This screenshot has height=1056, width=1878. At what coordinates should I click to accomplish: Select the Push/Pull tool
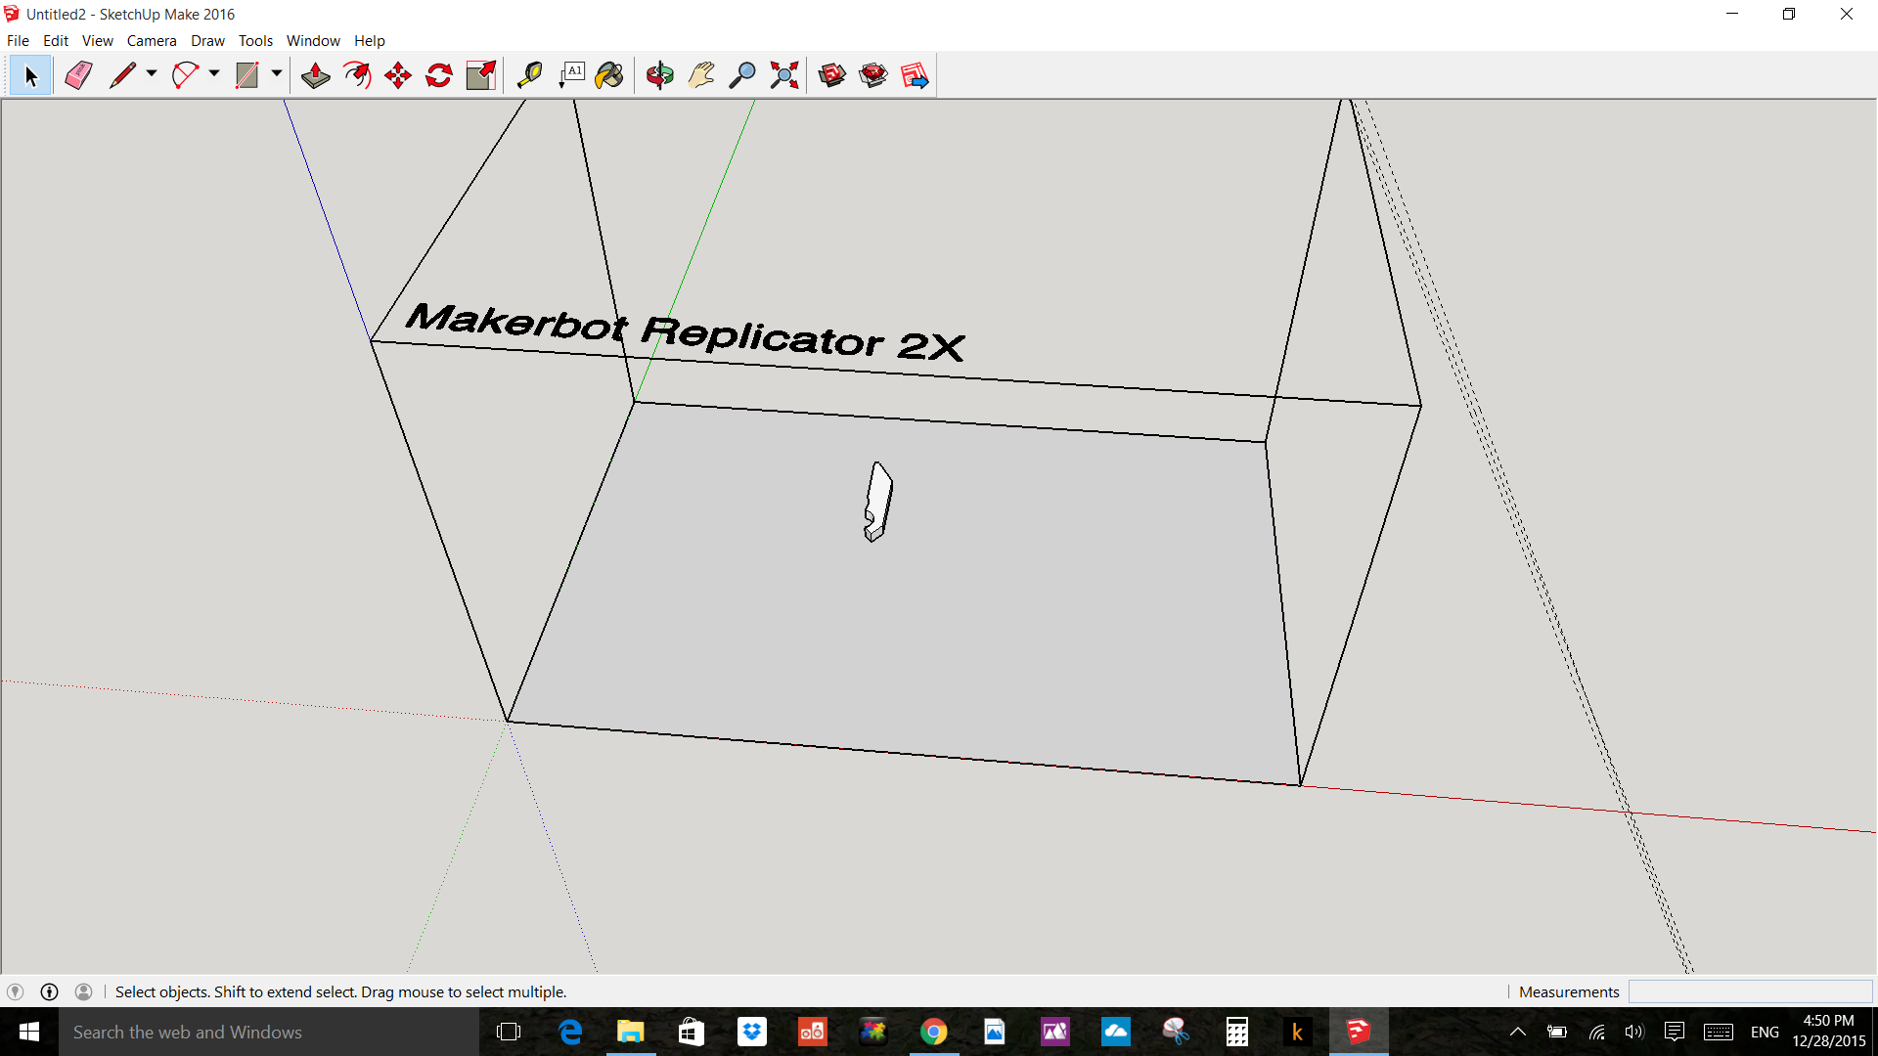point(315,75)
